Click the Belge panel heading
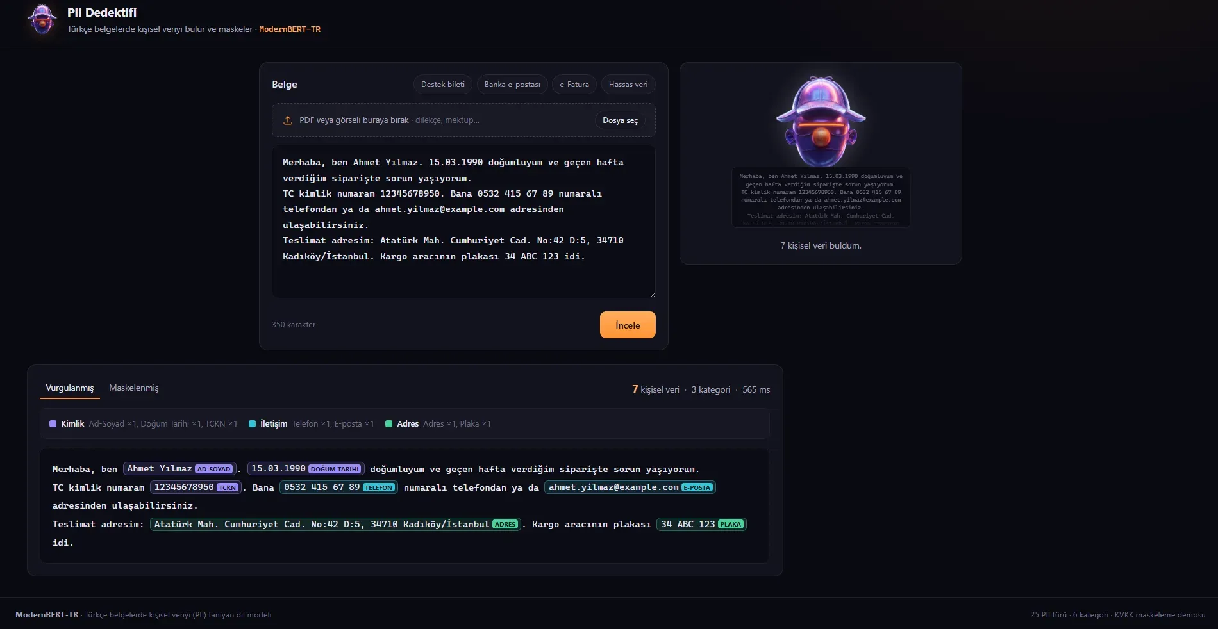This screenshot has height=629, width=1218. pos(285,85)
